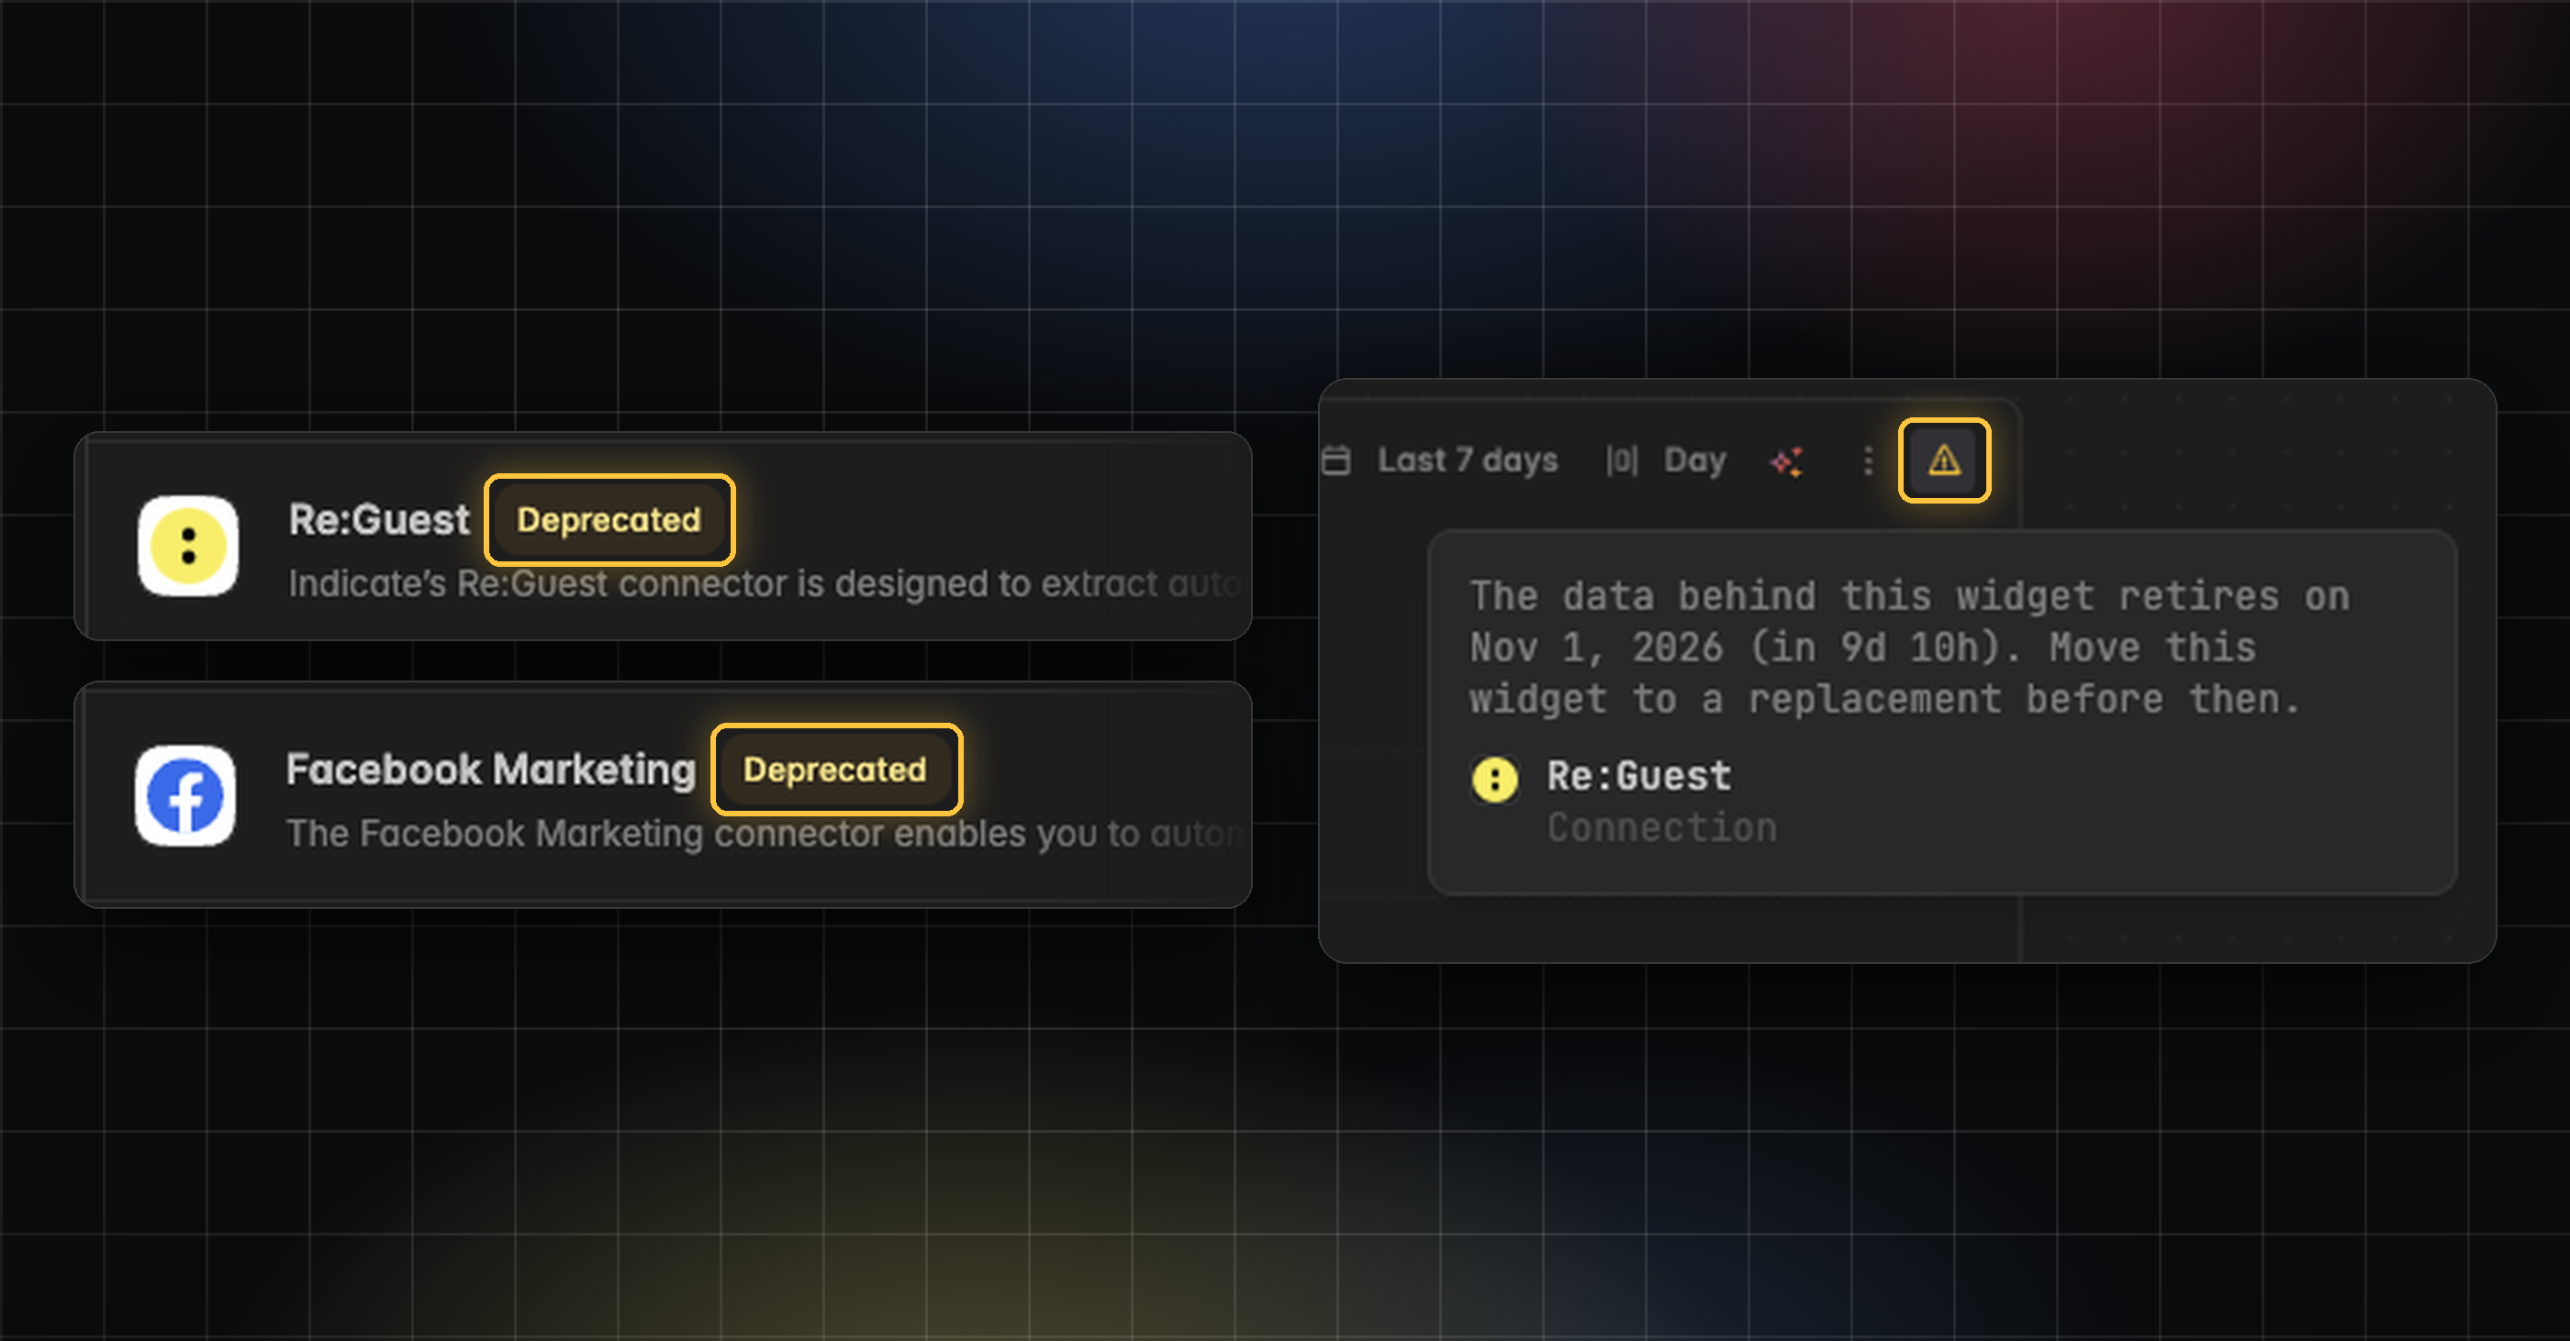Image resolution: width=2570 pixels, height=1341 pixels.
Task: Click the AI sparkle icon
Action: 1786,460
